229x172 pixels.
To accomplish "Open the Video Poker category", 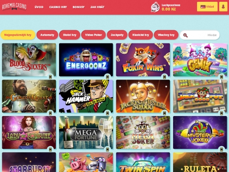I will click(93, 35).
